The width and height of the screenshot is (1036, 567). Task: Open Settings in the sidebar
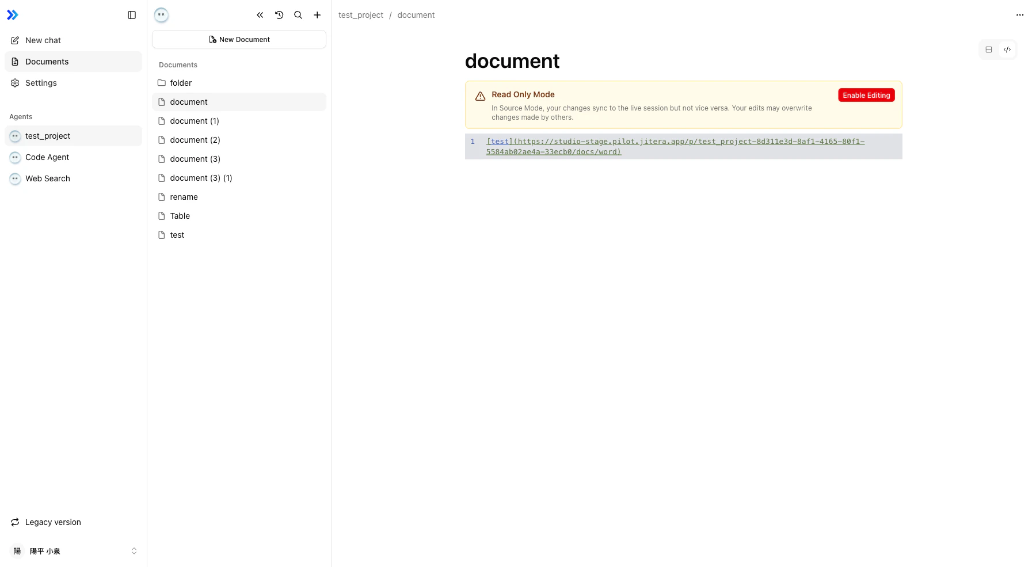(x=73, y=83)
